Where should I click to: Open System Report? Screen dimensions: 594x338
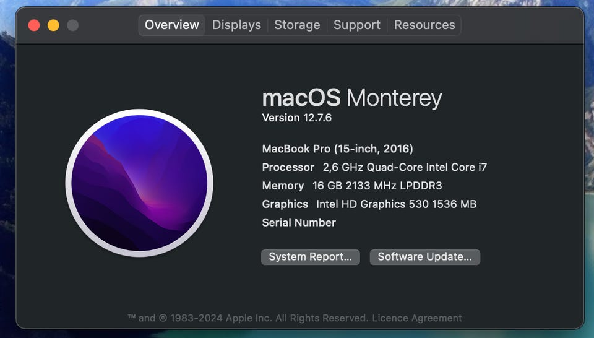click(x=310, y=257)
